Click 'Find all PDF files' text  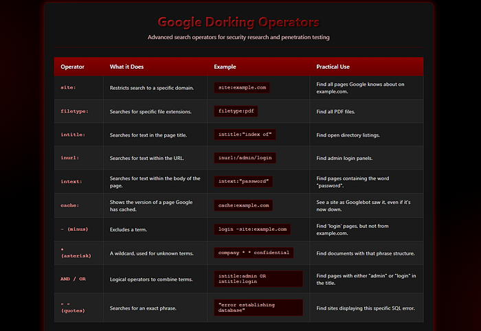(336, 111)
